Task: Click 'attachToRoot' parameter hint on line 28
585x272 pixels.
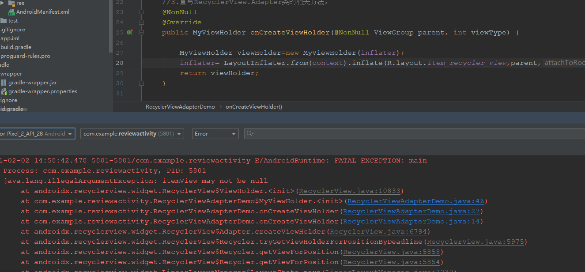Action: coord(565,63)
